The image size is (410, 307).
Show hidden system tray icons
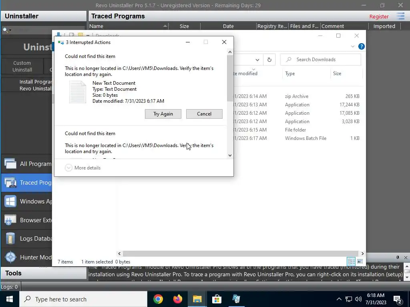click(x=339, y=299)
